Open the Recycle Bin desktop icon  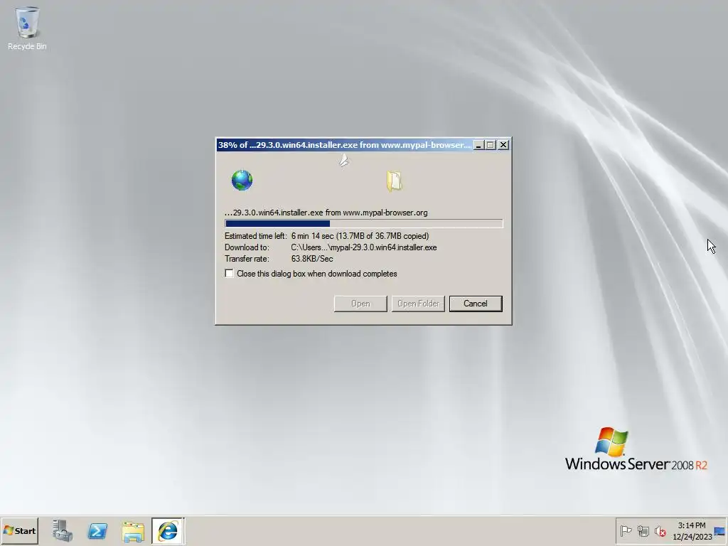tap(27, 28)
